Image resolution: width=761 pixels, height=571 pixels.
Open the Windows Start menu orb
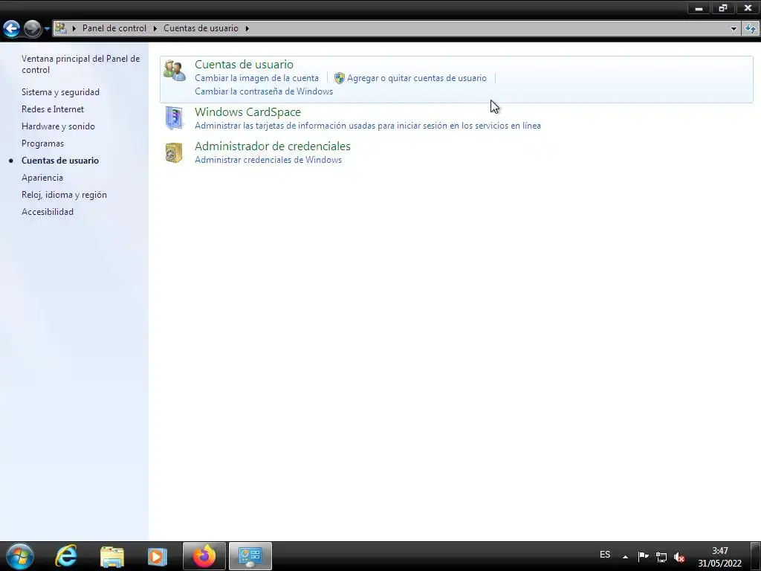(20, 556)
